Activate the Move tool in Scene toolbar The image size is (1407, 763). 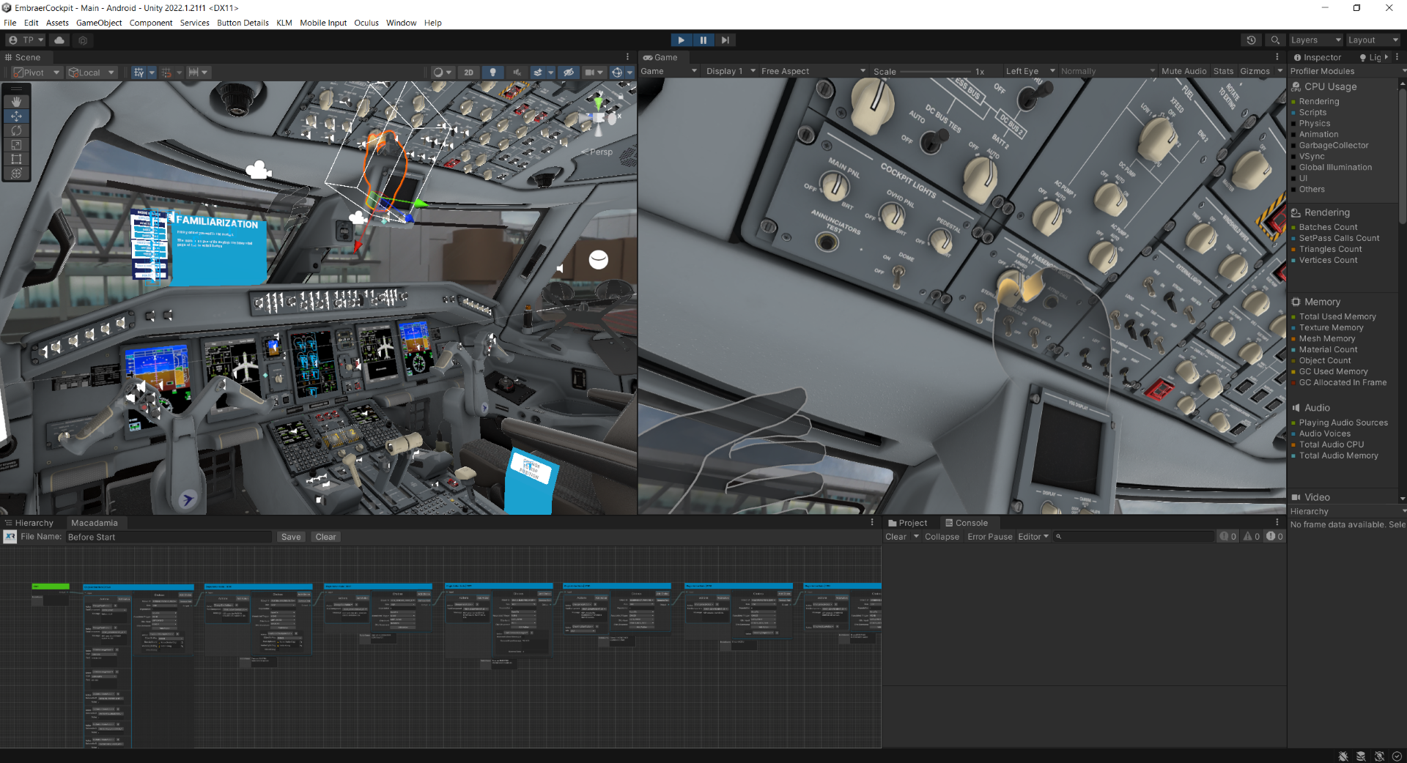click(x=16, y=116)
